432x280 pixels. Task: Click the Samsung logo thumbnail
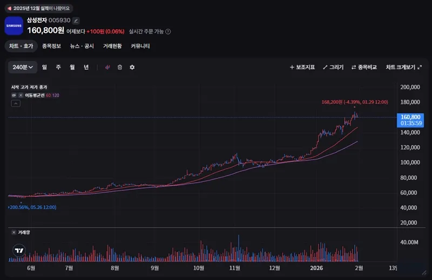pyautogui.click(x=14, y=26)
